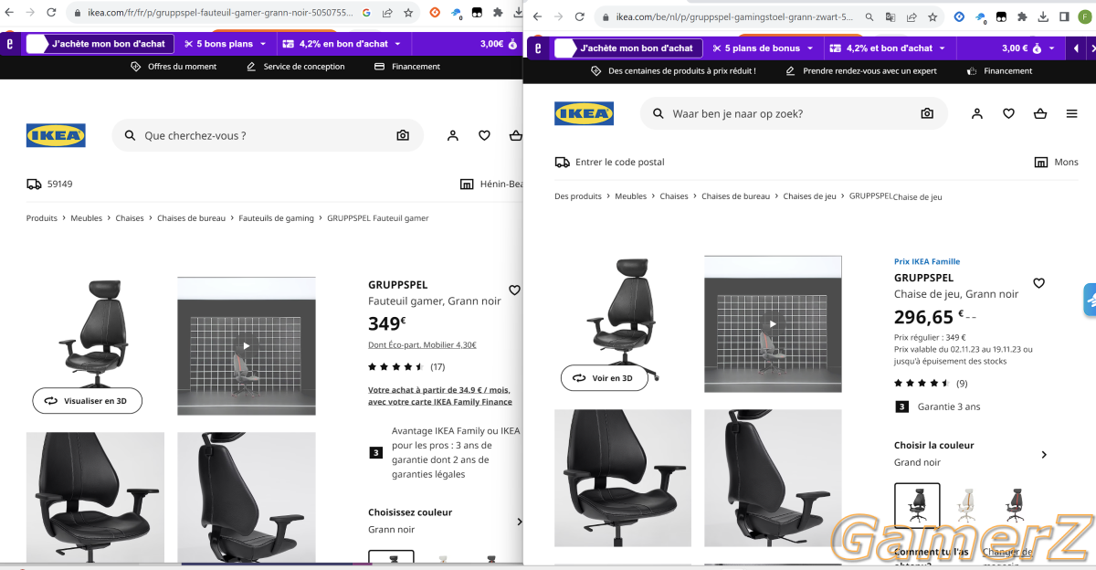Click IKEA logo on right Belgian page

584,113
